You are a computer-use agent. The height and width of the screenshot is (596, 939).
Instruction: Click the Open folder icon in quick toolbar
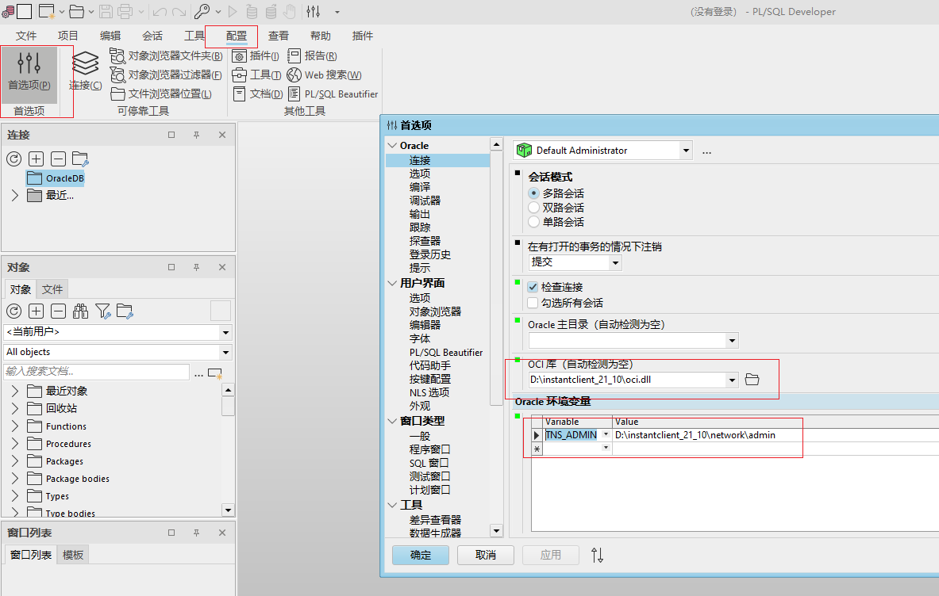[76, 11]
